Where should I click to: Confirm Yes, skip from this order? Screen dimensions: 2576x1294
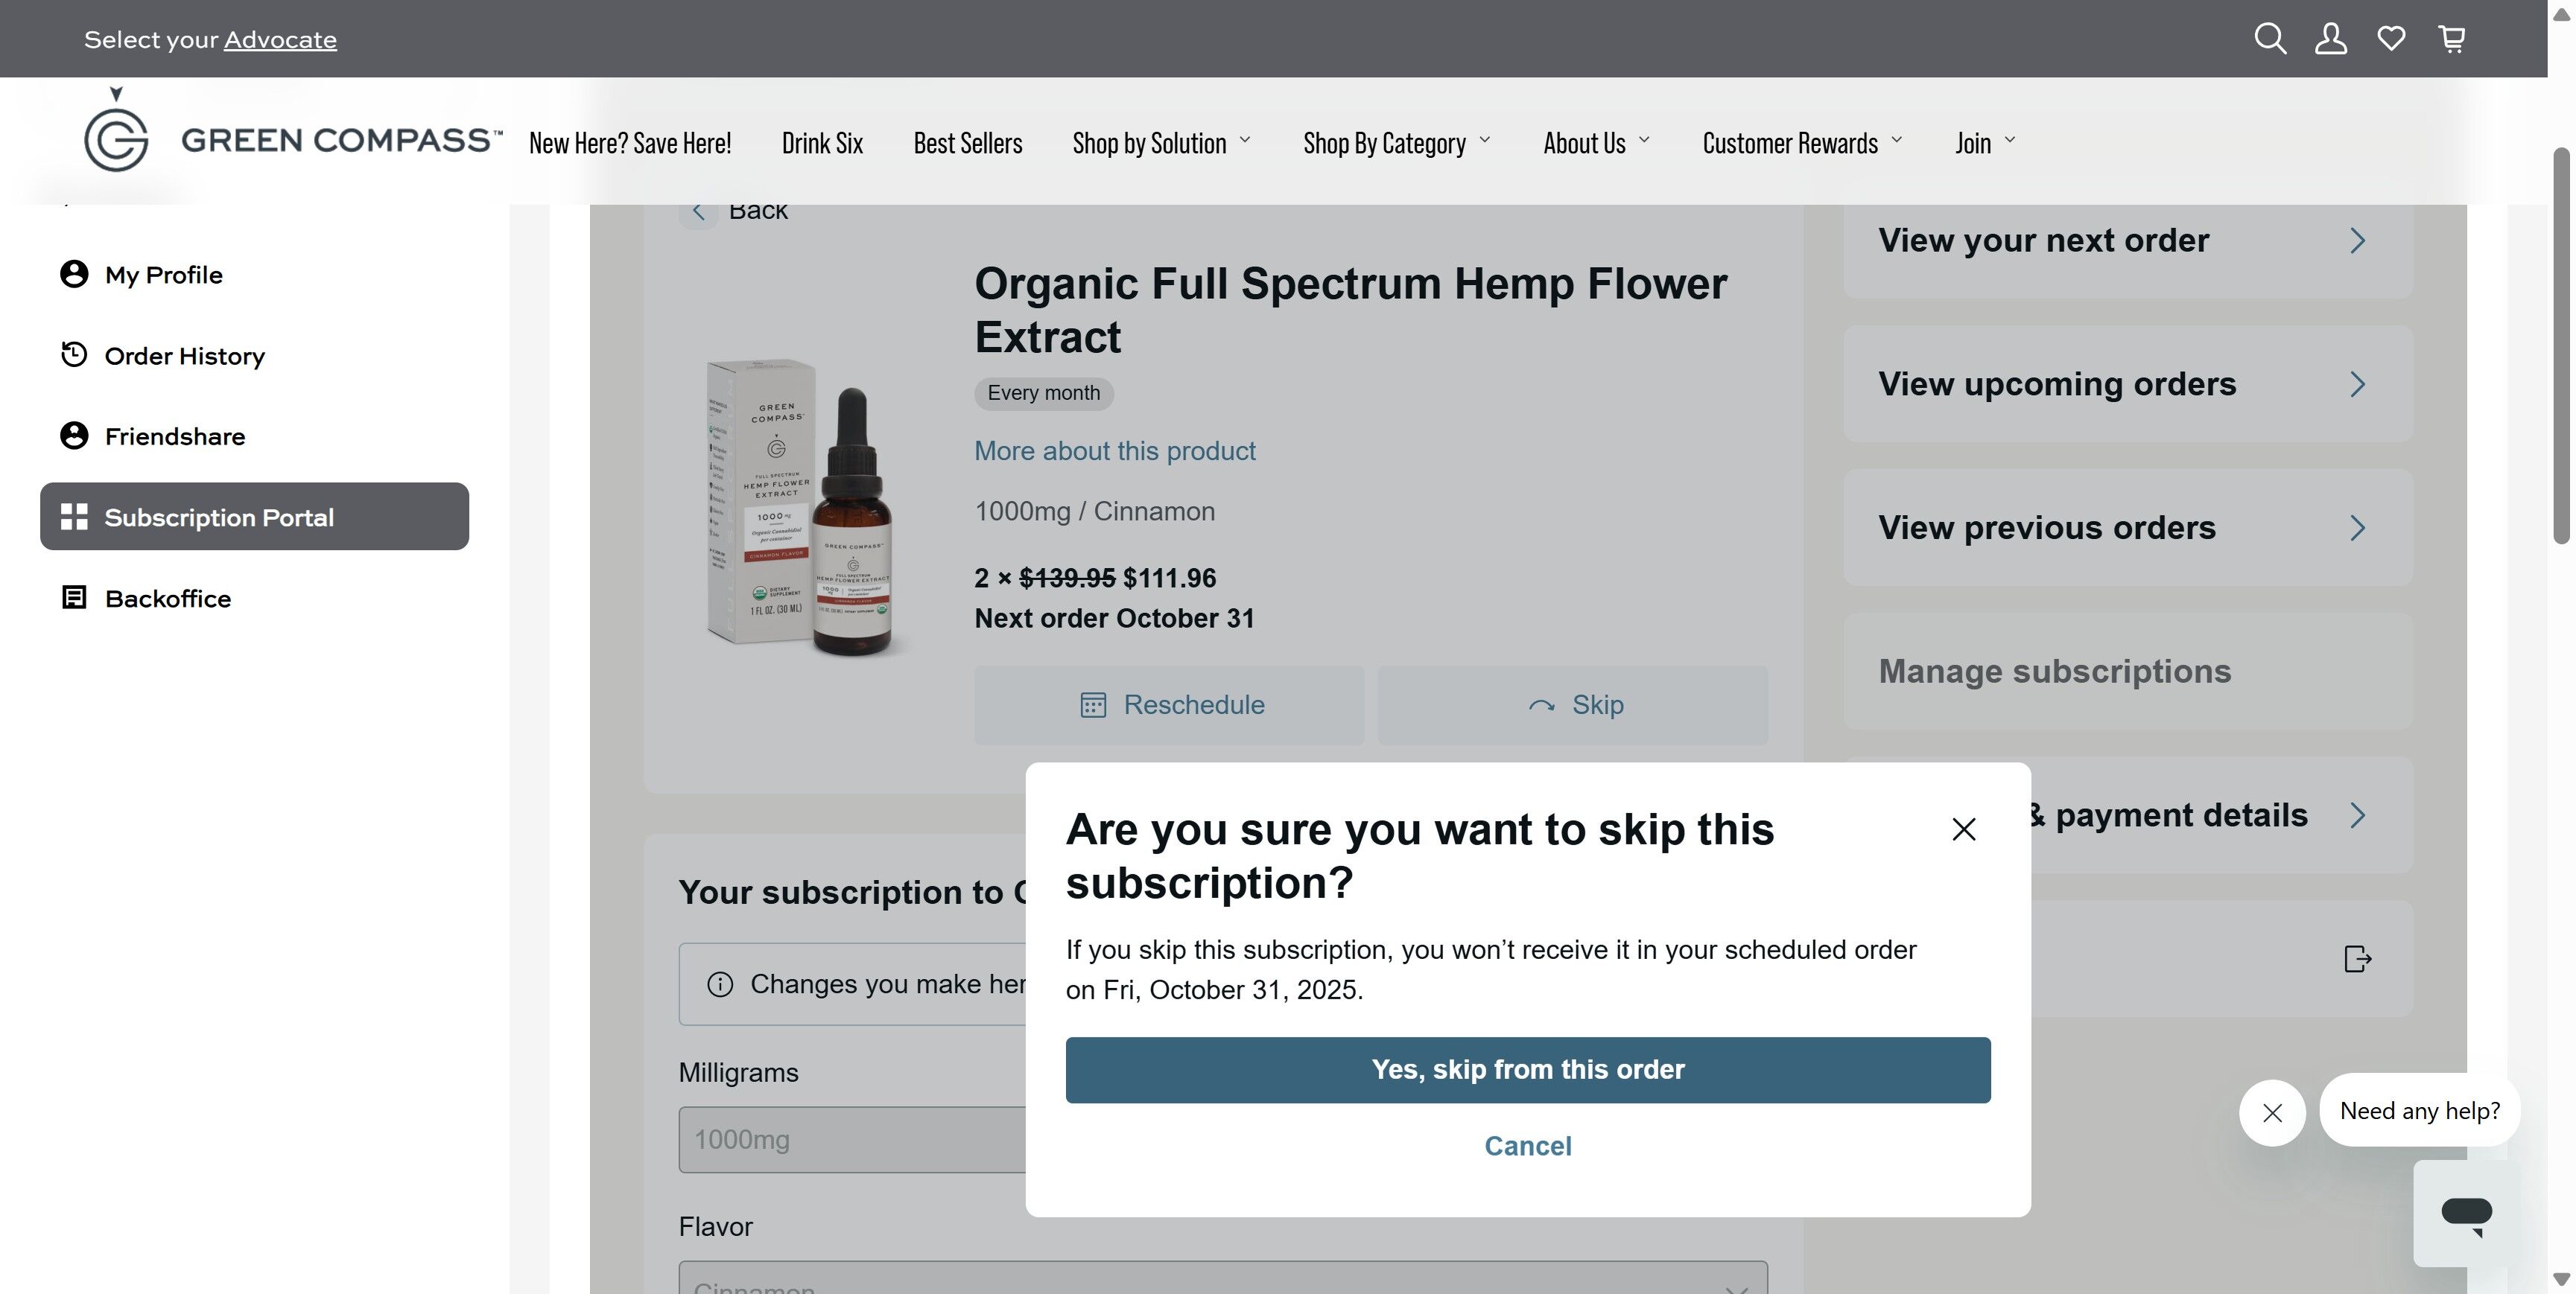(x=1528, y=1070)
